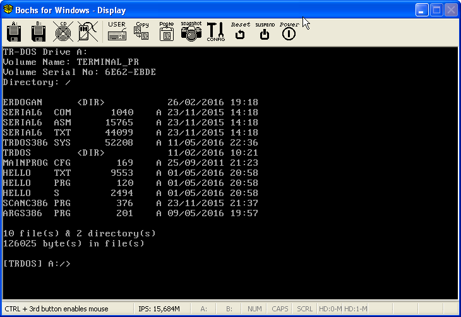Click the SERIAL6 ASM file row
The width and height of the screenshot is (461, 317).
(131, 122)
